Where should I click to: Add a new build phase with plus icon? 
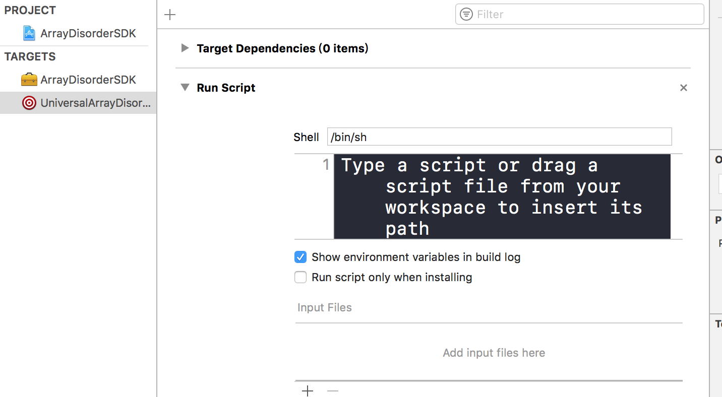click(x=170, y=15)
